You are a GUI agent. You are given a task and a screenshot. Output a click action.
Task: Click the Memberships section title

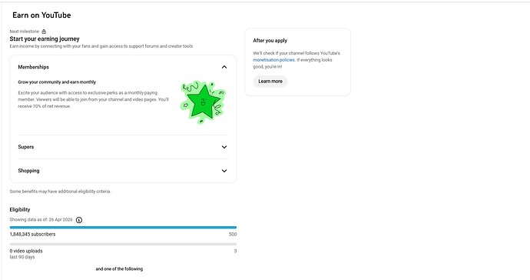click(x=34, y=67)
